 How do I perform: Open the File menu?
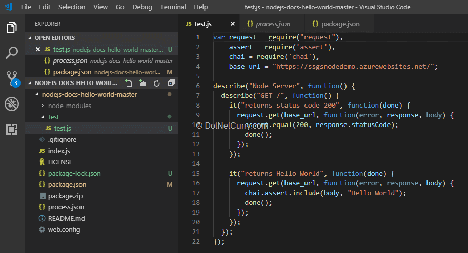[x=26, y=7]
